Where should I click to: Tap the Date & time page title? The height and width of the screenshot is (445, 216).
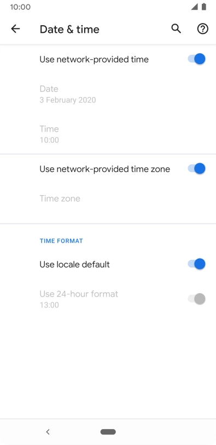tap(69, 29)
